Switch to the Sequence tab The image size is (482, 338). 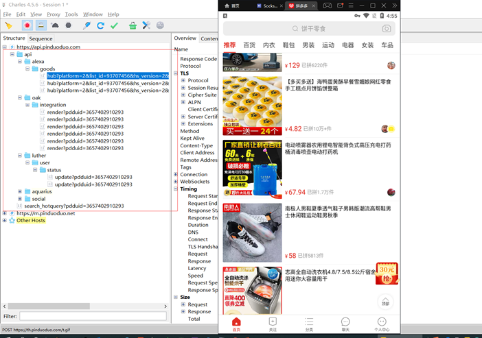click(x=41, y=38)
